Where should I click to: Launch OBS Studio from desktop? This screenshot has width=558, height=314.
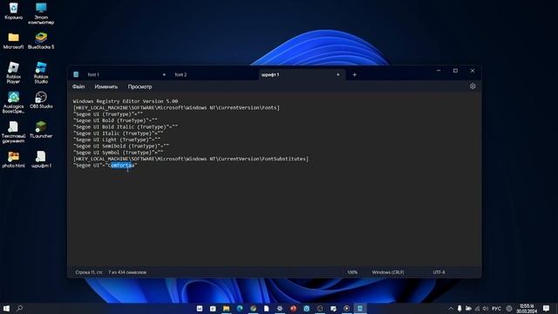[41, 100]
